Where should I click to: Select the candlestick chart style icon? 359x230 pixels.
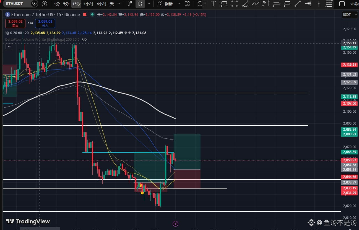[x=140, y=4]
